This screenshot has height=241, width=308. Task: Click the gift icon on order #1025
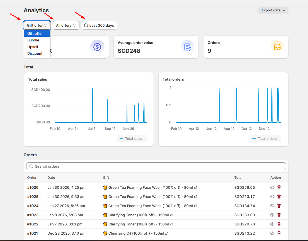coord(105,197)
